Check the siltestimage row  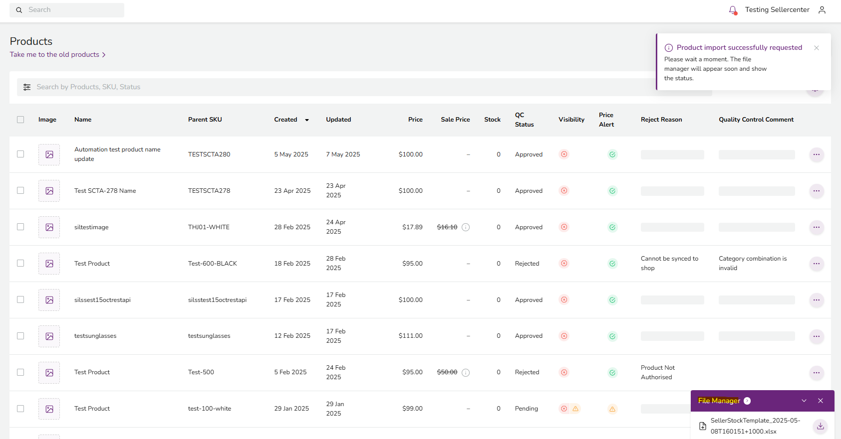(x=20, y=227)
